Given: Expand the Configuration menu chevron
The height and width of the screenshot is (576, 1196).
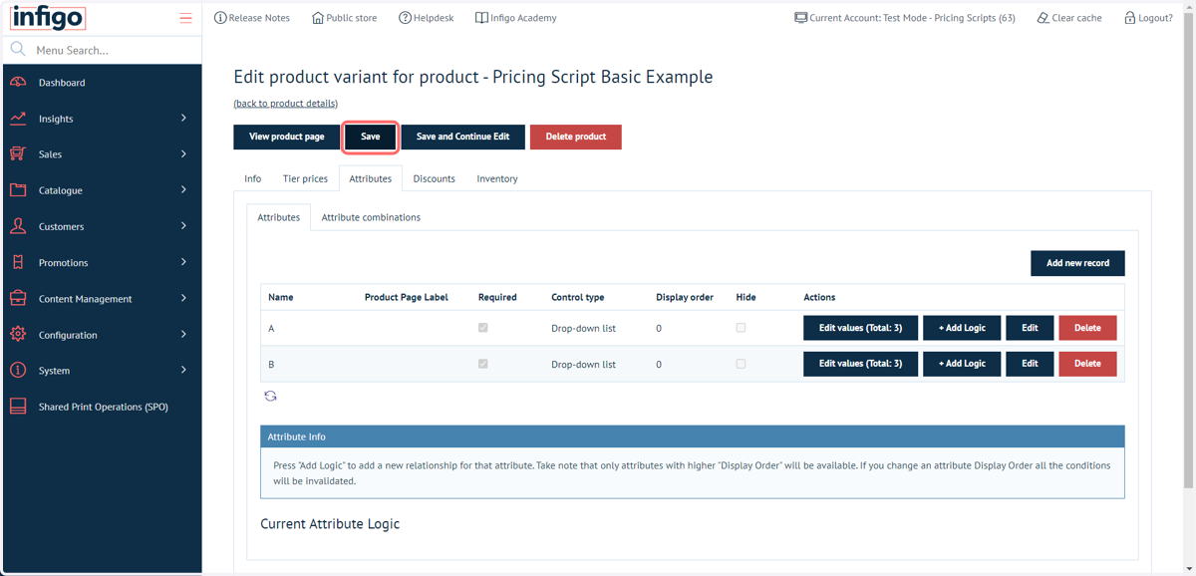Looking at the screenshot, I should pos(183,334).
